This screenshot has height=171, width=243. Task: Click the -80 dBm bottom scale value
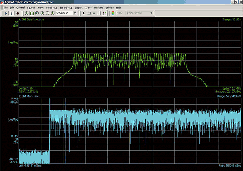pyautogui.click(x=15, y=84)
